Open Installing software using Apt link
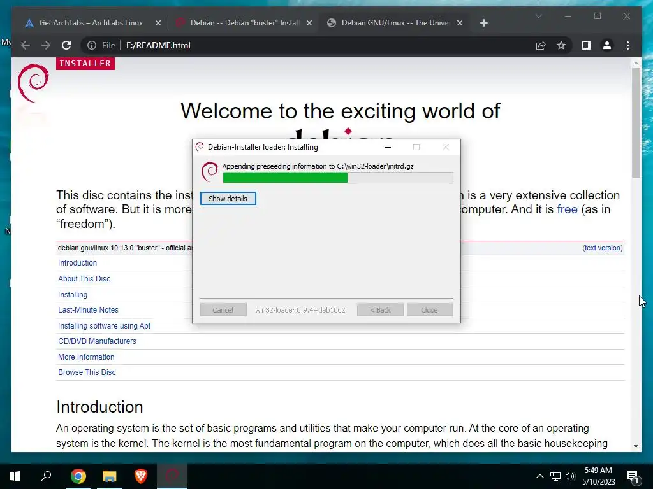Viewport: 653px width, 489px height. coord(104,325)
